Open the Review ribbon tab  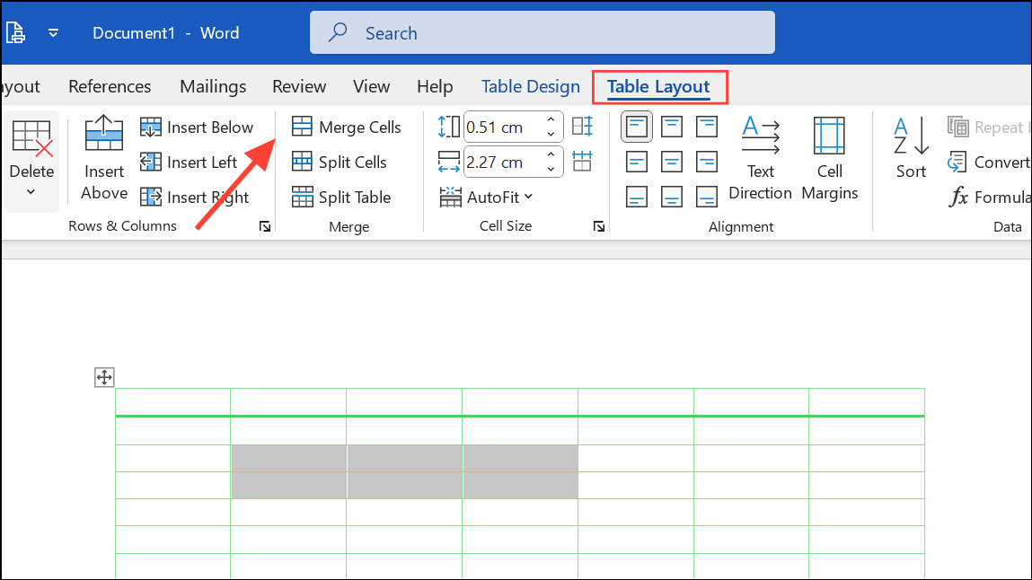point(299,86)
